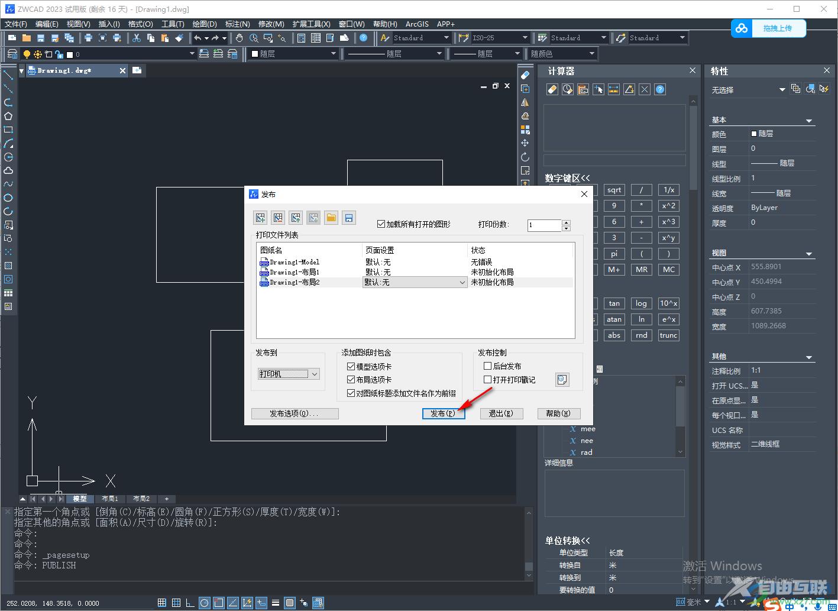This screenshot has width=838, height=611.
Task: Open the 扩展工具(X) menu
Action: [x=311, y=24]
